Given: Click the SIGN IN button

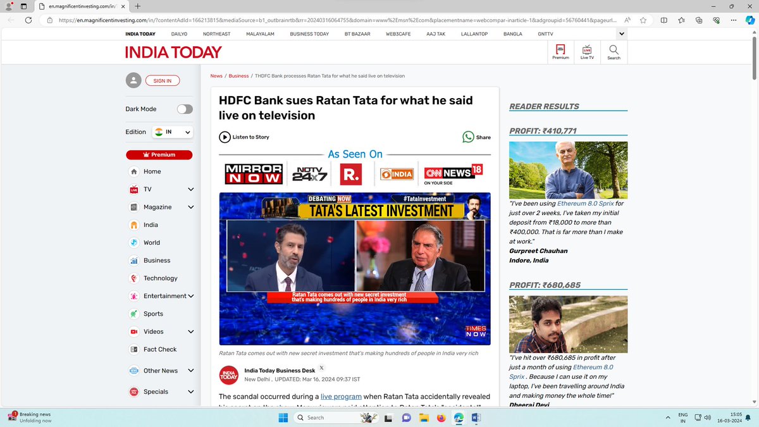Looking at the screenshot, I should point(163,80).
